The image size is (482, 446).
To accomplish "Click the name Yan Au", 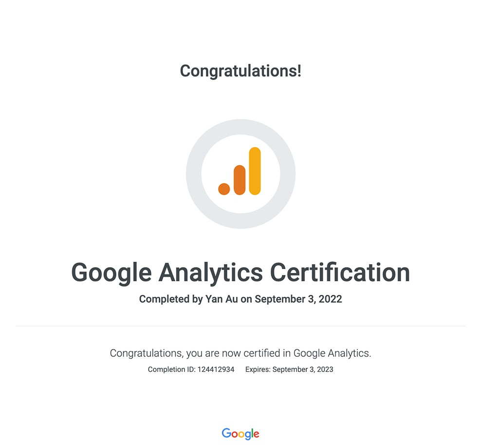I will (x=222, y=299).
